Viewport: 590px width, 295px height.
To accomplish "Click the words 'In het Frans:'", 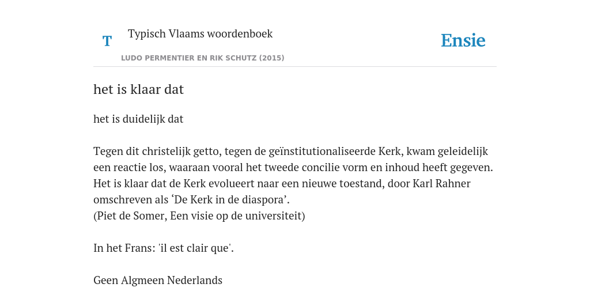I will pyautogui.click(x=125, y=248).
